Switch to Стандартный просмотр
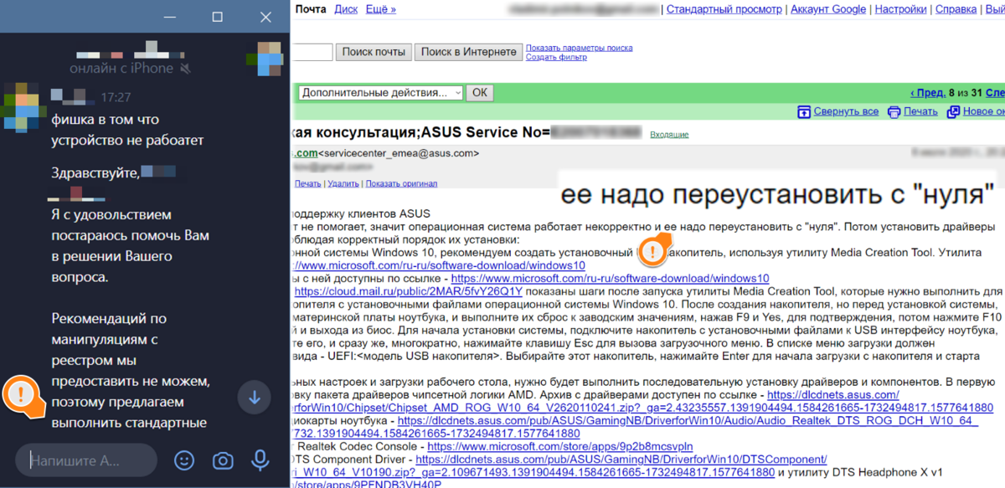 (x=724, y=9)
